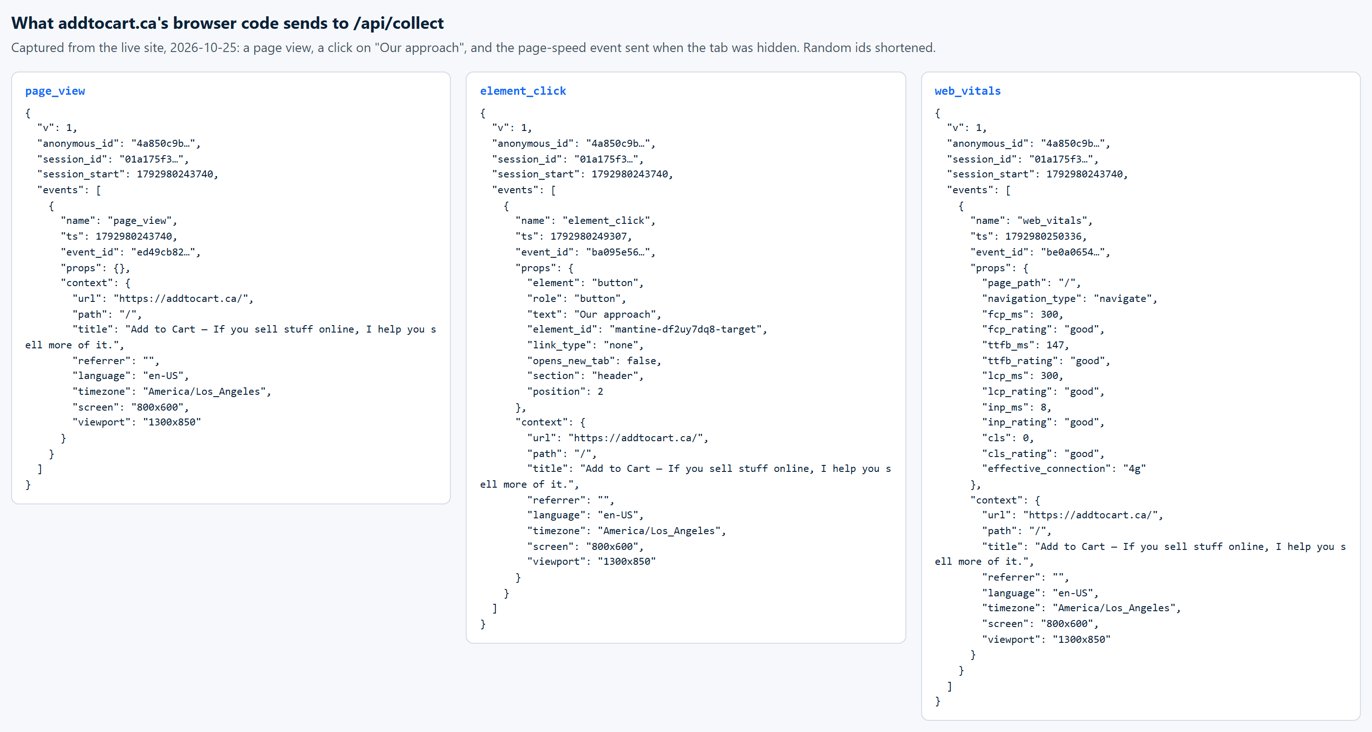Select "navigation_type": "navigate" line
1372x732 pixels.
click(1069, 299)
